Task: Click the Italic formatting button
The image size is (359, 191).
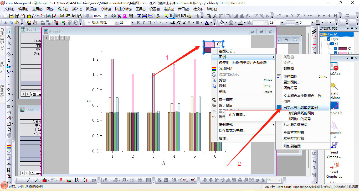Action: pyautogui.click(x=144, y=23)
